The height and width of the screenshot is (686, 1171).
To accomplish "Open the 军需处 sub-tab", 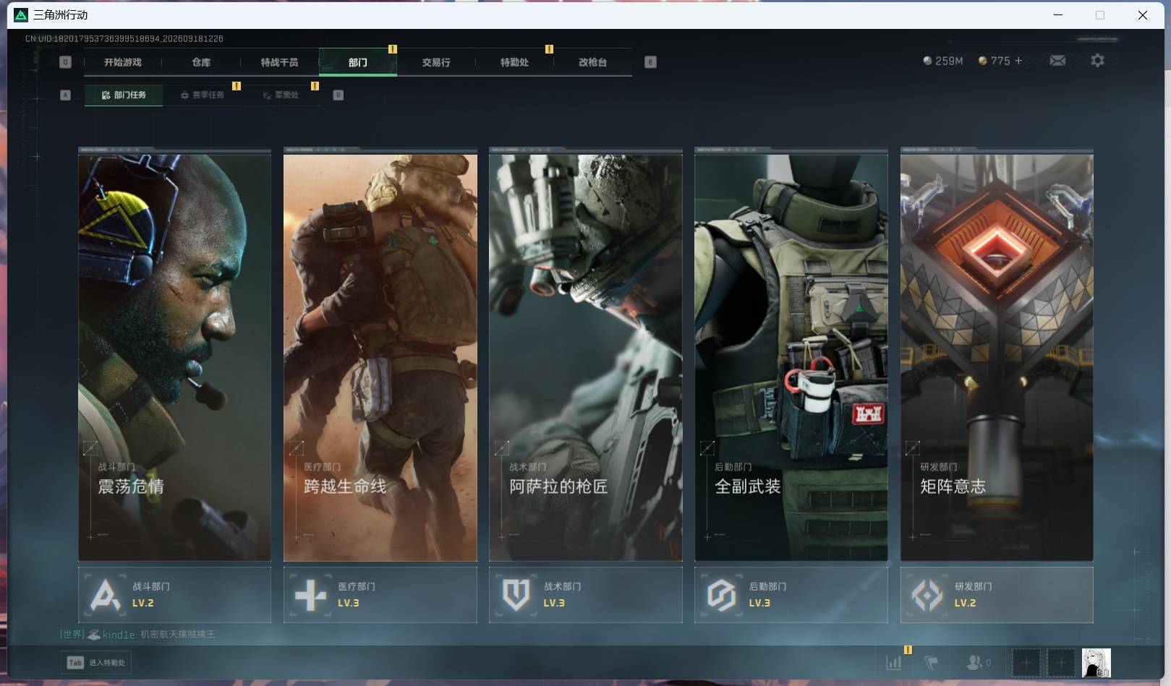I will coord(281,95).
